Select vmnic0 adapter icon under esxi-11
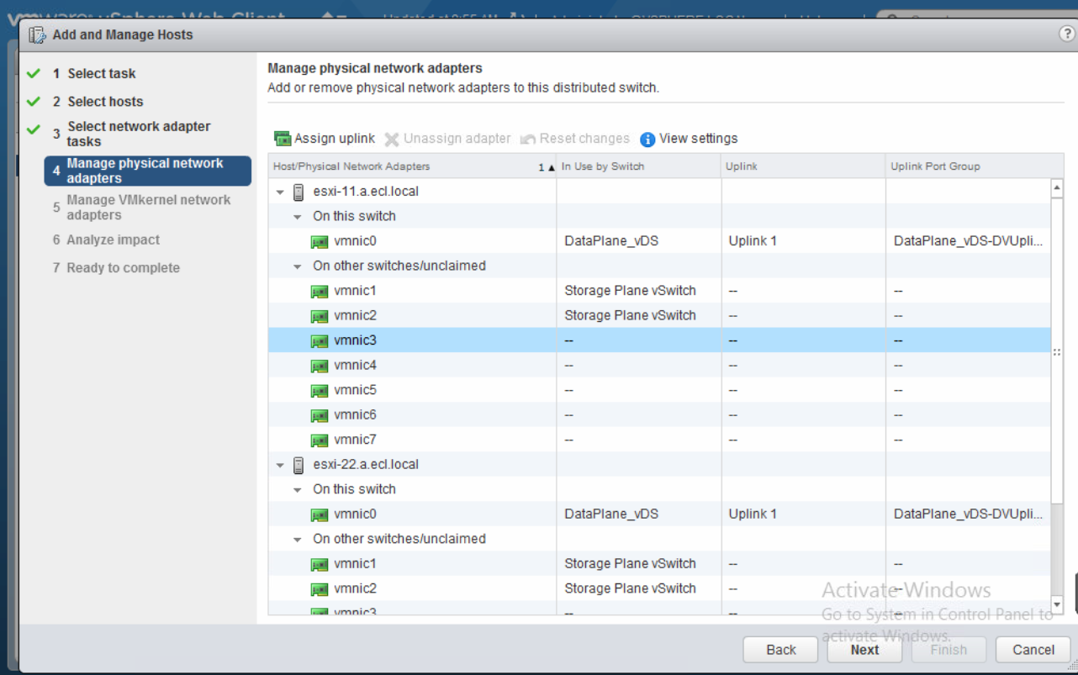This screenshot has height=675, width=1078. (320, 242)
